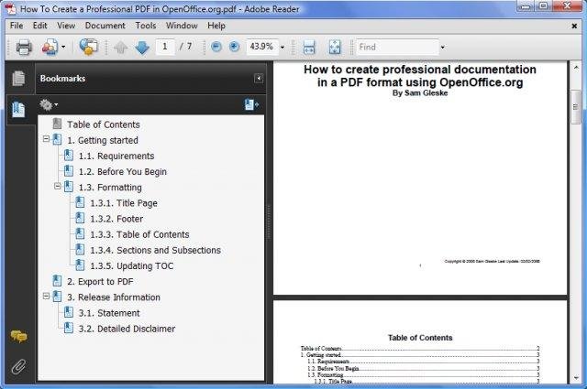Open the Attachments paperclip panel icon
The image size is (587, 389).
[x=18, y=367]
